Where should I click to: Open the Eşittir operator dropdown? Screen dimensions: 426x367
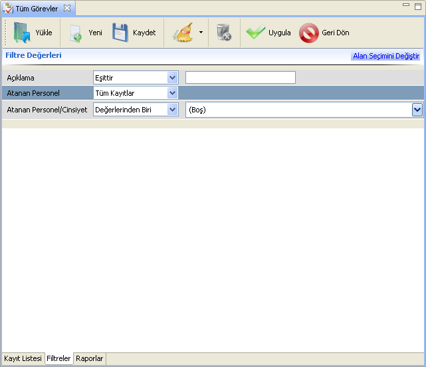pos(173,78)
